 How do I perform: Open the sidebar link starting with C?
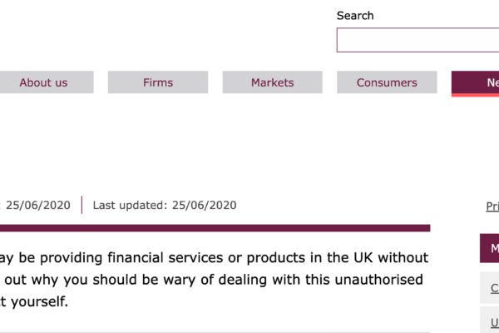click(493, 288)
